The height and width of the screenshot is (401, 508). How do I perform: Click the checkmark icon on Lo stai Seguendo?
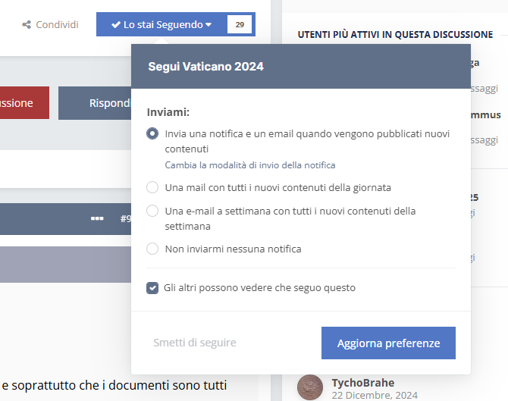[x=115, y=24]
